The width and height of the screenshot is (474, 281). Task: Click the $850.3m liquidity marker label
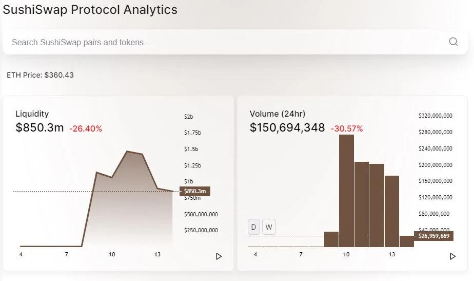pyautogui.click(x=195, y=192)
